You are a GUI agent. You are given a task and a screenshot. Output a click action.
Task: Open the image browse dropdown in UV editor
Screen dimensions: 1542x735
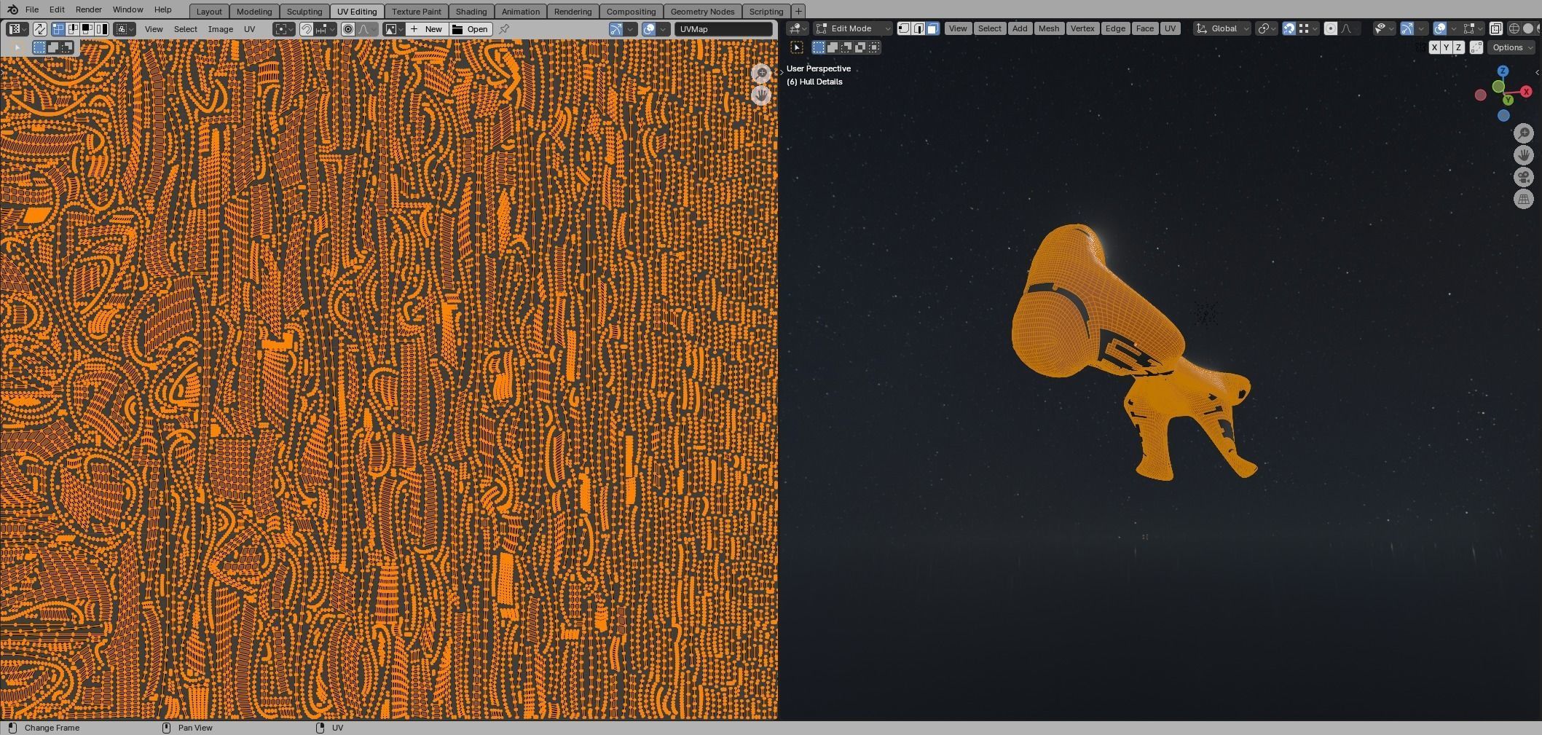pos(394,29)
